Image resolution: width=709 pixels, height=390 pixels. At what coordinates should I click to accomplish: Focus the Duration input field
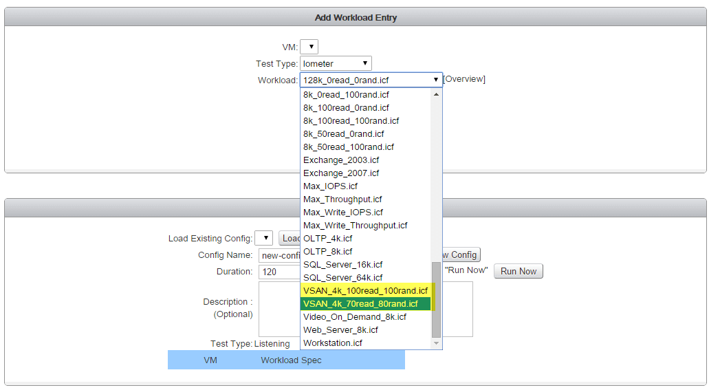pyautogui.click(x=279, y=272)
